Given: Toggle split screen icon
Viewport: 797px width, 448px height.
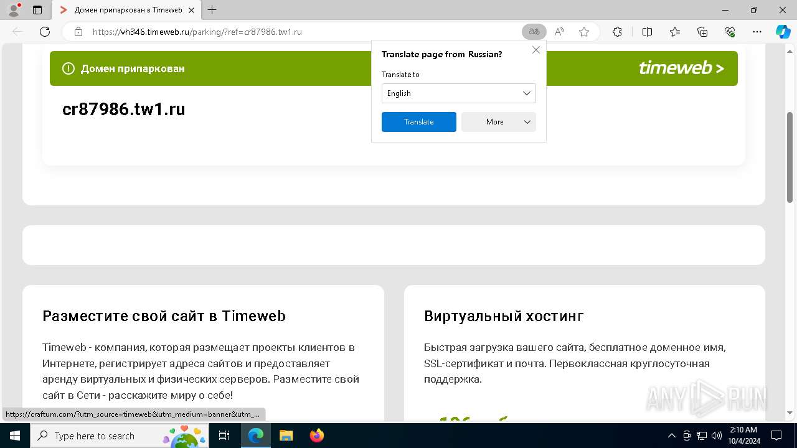Looking at the screenshot, I should click(647, 32).
